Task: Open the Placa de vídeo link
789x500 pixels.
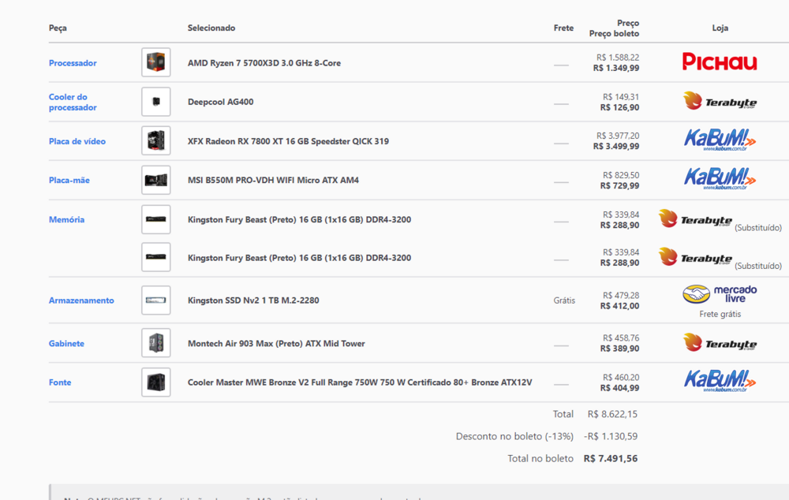Action: 77,141
